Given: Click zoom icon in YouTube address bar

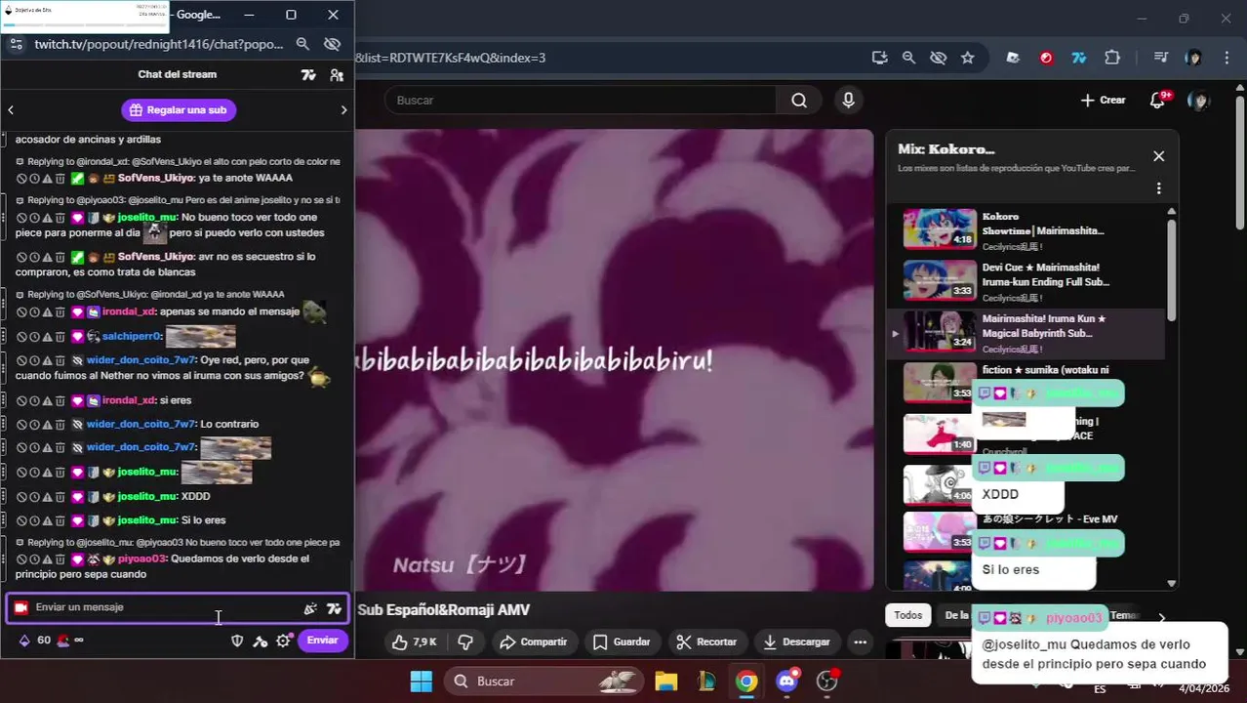Looking at the screenshot, I should (908, 58).
